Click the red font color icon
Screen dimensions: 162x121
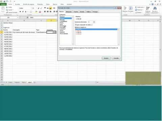pyautogui.click(x=40, y=12)
